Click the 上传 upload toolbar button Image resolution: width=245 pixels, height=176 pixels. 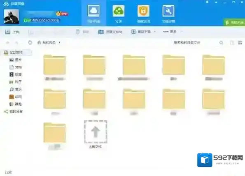(12, 32)
